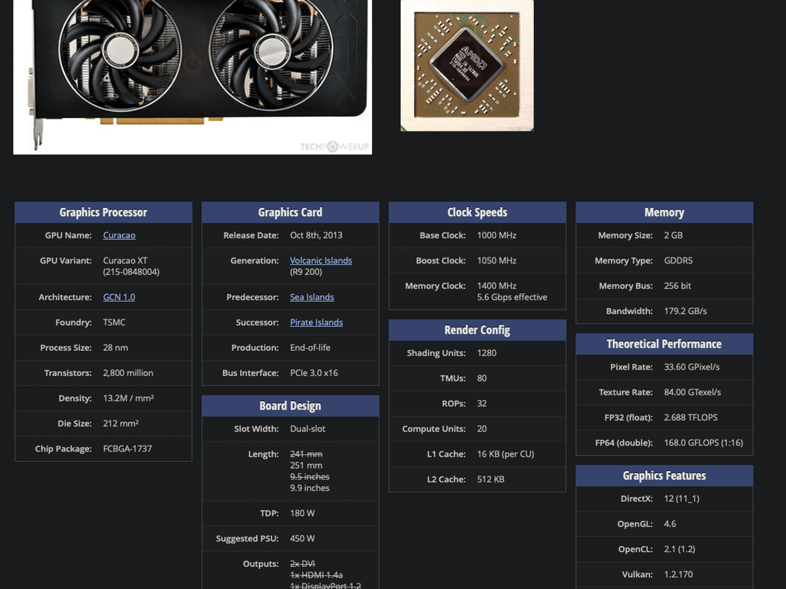The image size is (786, 589).
Task: Click the GDDR5 memory type value
Action: pyautogui.click(x=678, y=261)
